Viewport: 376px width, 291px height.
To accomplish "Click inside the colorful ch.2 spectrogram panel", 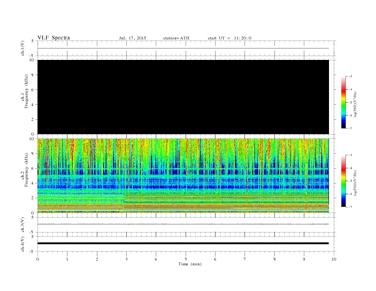I will [x=183, y=175].
